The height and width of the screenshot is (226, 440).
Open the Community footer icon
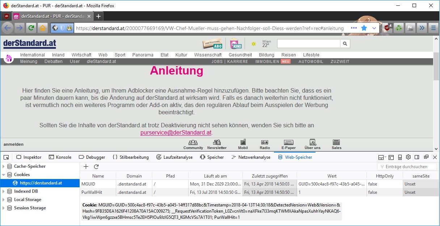(193, 145)
